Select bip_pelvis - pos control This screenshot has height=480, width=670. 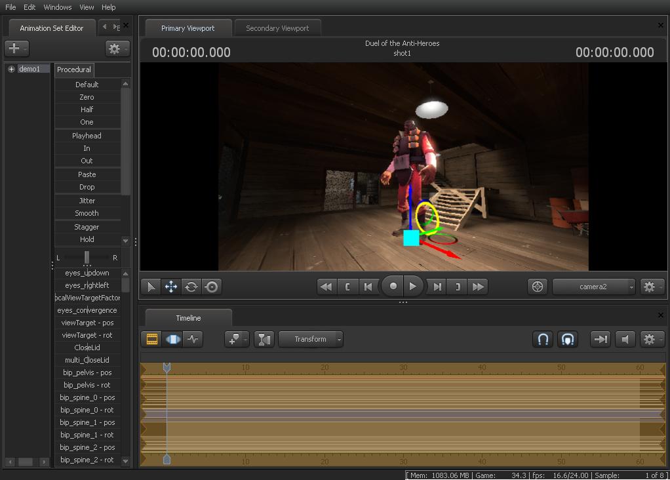click(87, 372)
